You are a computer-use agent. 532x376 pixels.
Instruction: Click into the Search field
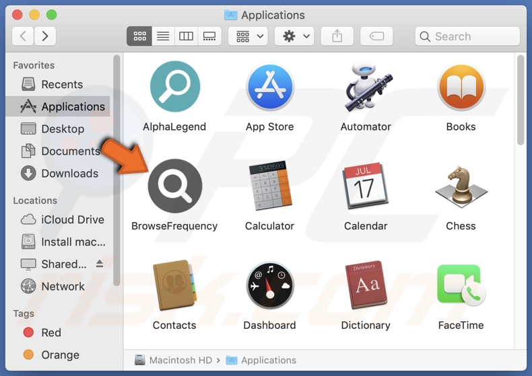[x=467, y=36]
